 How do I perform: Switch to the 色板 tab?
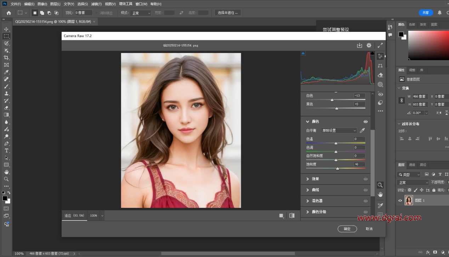pyautogui.click(x=412, y=24)
